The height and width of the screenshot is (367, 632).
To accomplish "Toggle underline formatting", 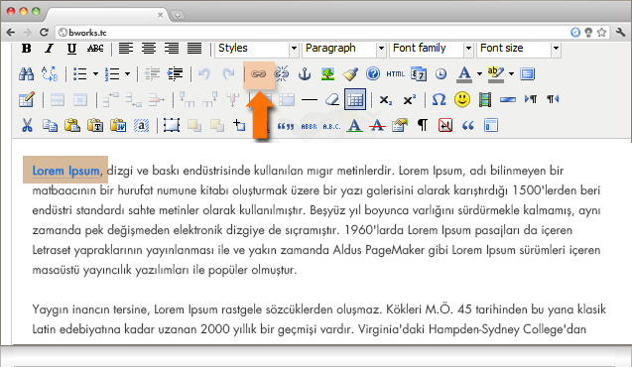I will pyautogui.click(x=71, y=49).
